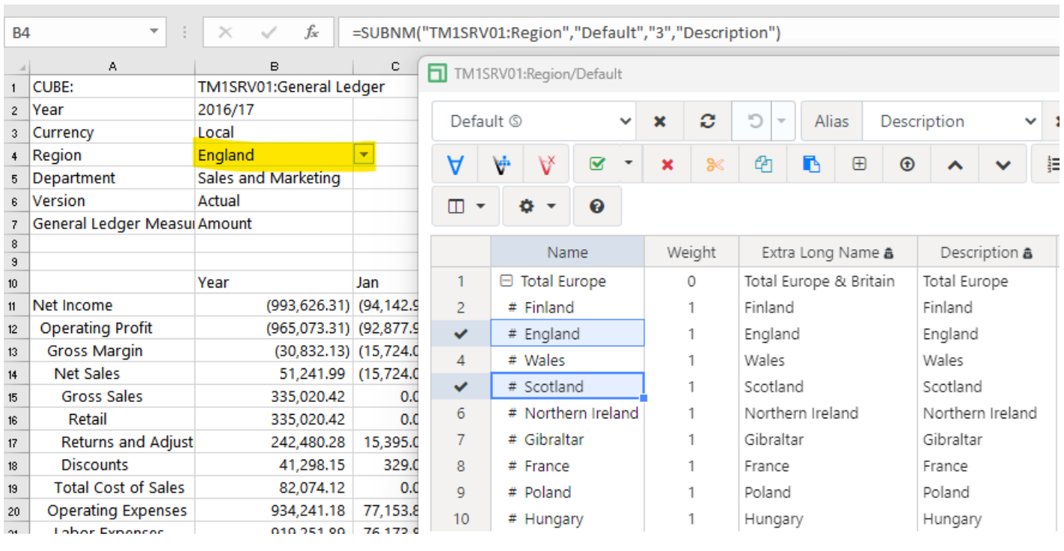
Task: Open the column layout dropdown
Action: click(466, 207)
